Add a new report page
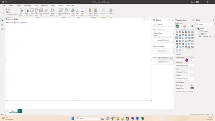This screenshot has width=215, height=121. 20,111
